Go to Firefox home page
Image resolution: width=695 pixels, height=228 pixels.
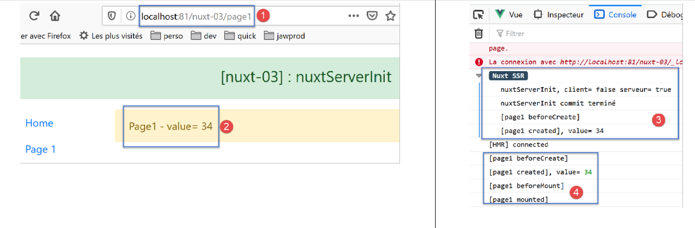pyautogui.click(x=55, y=16)
